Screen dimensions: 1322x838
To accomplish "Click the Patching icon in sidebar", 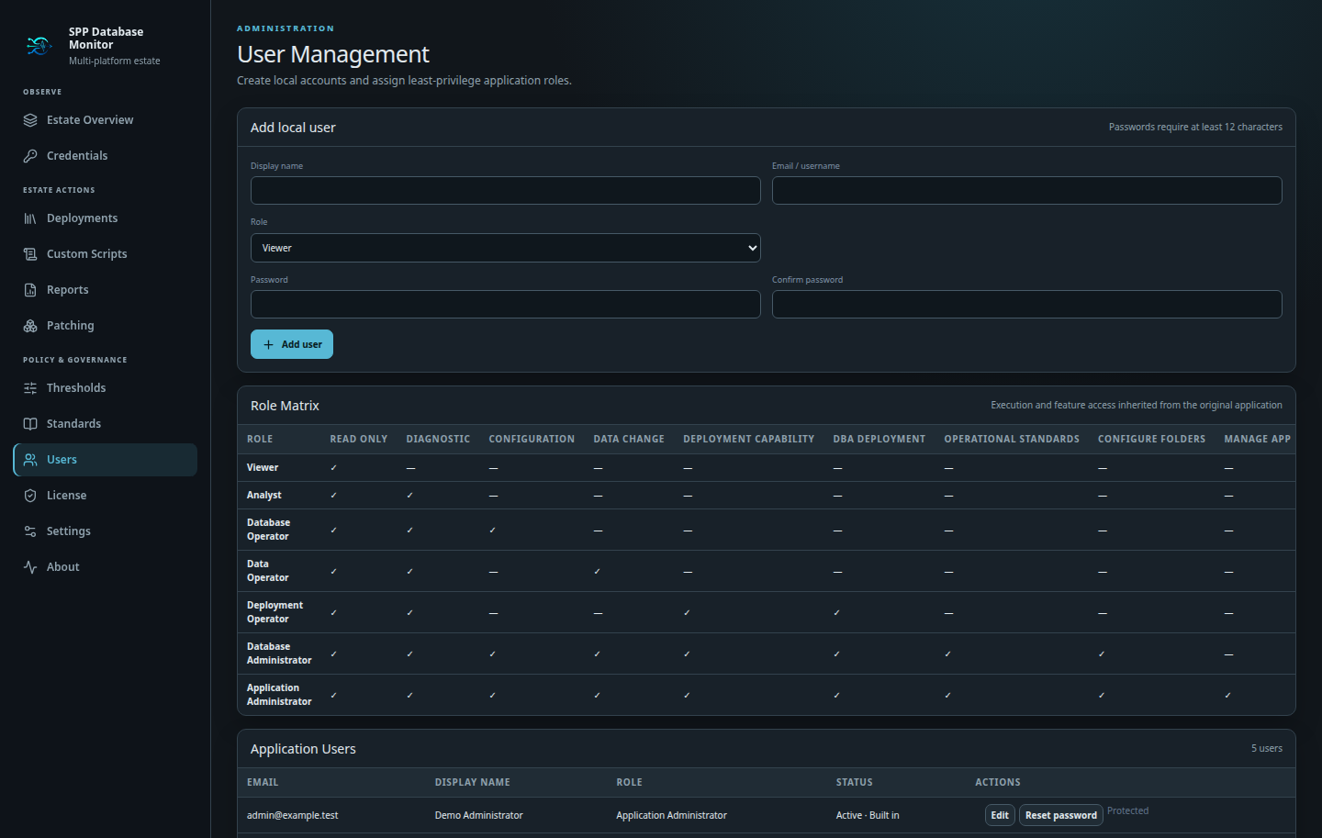I will (30, 326).
